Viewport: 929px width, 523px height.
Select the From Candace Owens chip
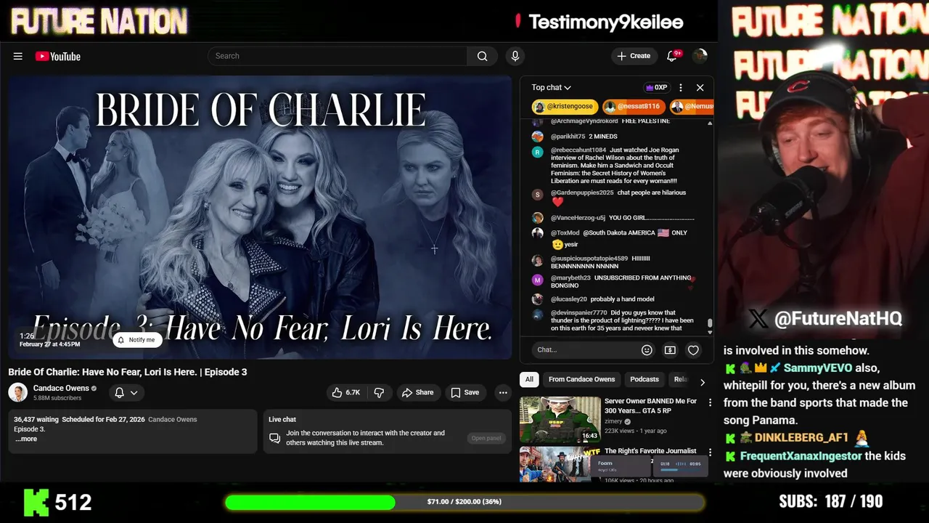point(581,379)
